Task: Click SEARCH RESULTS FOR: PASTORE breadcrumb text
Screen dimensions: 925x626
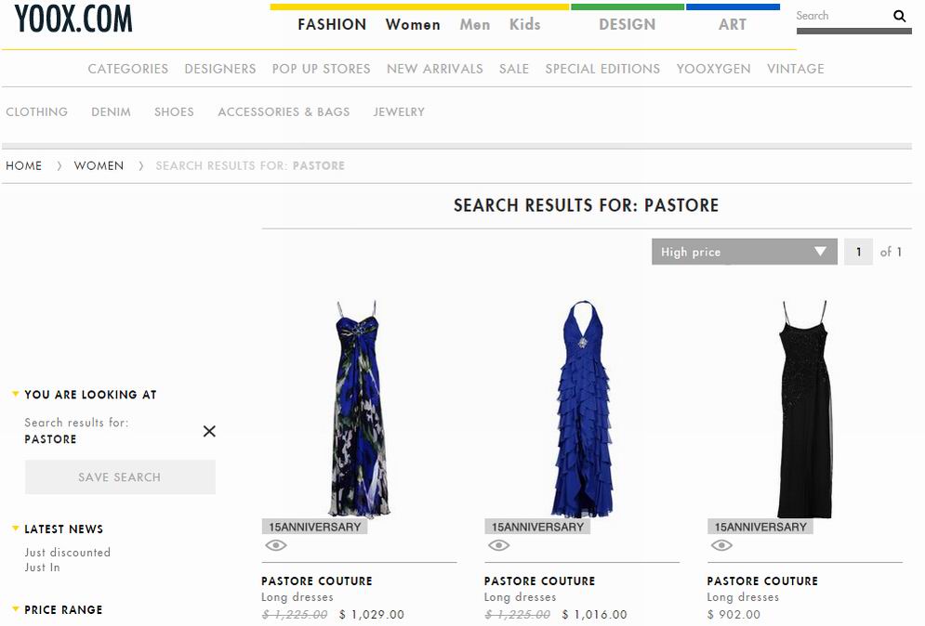Action: (x=250, y=165)
